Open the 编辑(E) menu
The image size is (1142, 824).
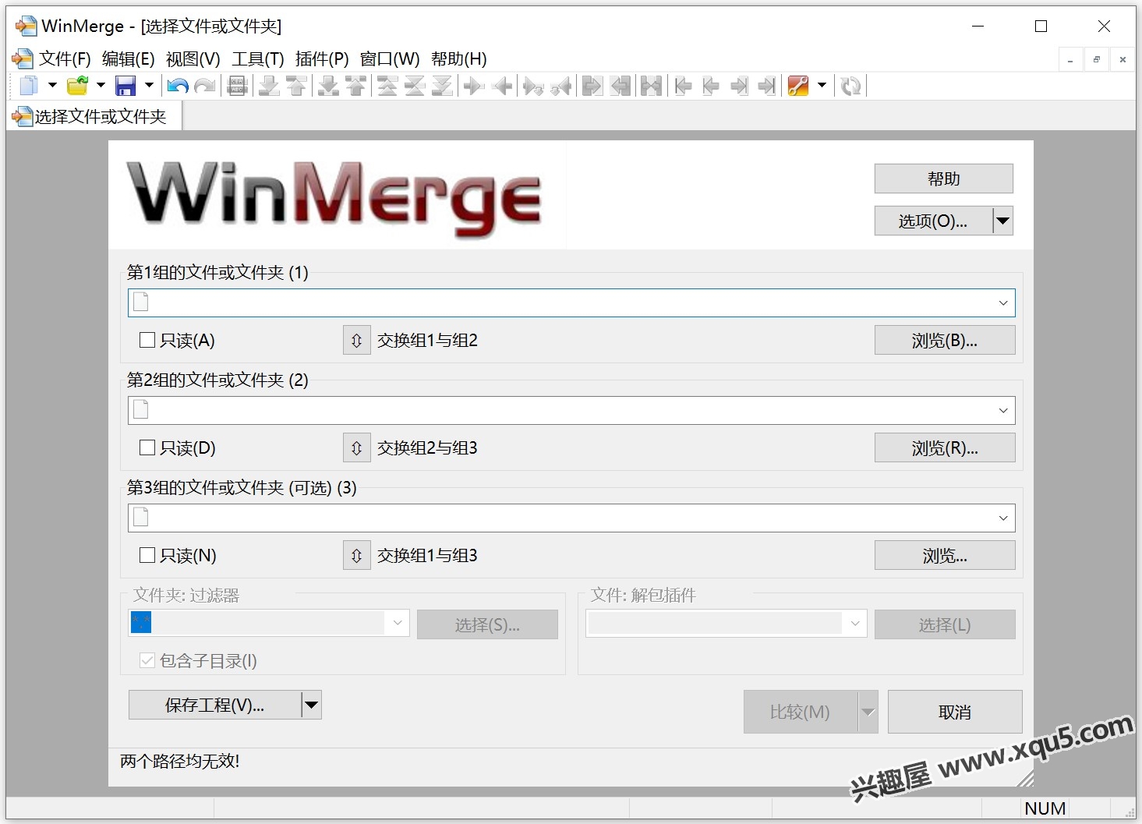point(128,59)
